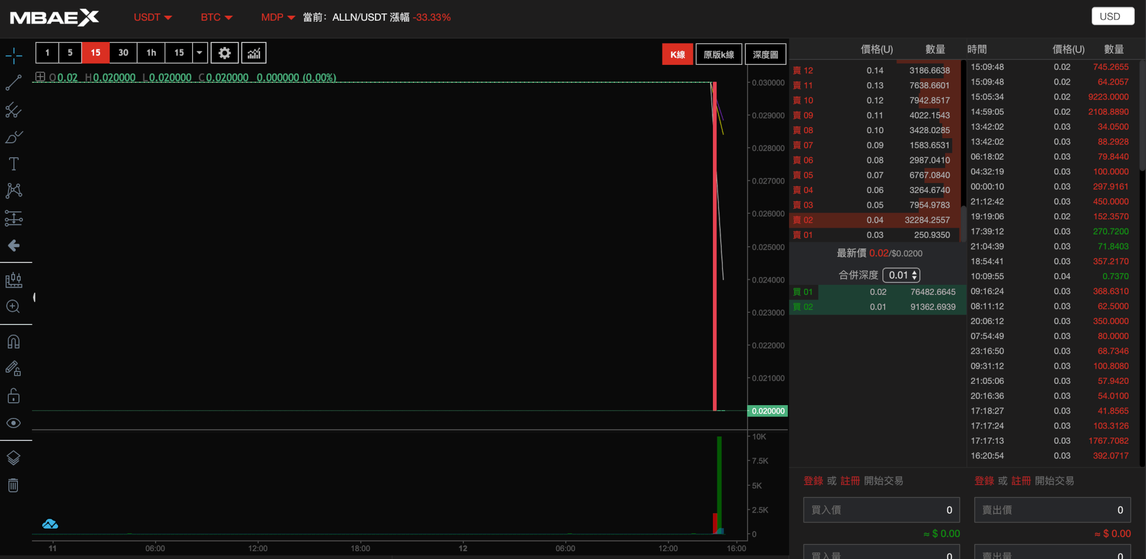The image size is (1146, 559).
Task: Select the 1 minute interval
Action: [x=48, y=53]
